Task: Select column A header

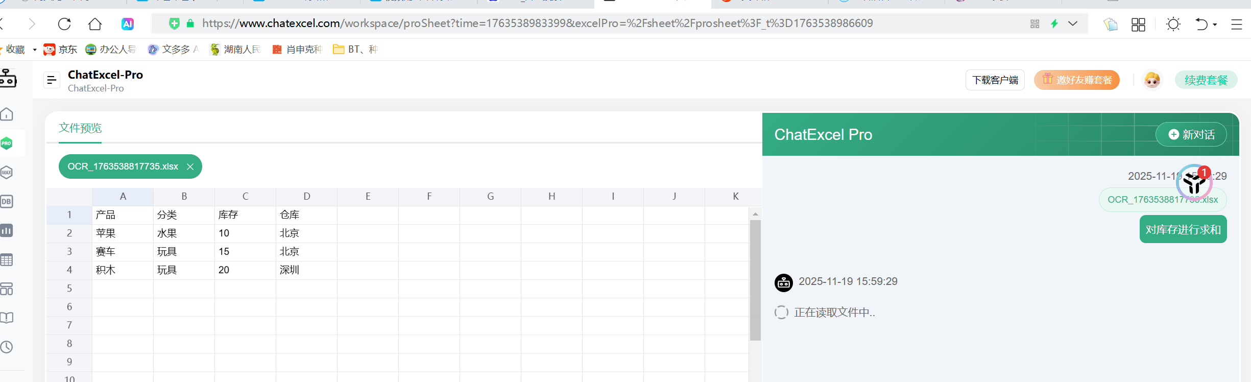Action: (x=123, y=197)
